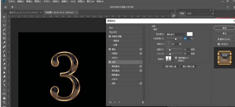The width and height of the screenshot is (235, 107).
Task: Select the Gradient tool
Action: click(4, 68)
